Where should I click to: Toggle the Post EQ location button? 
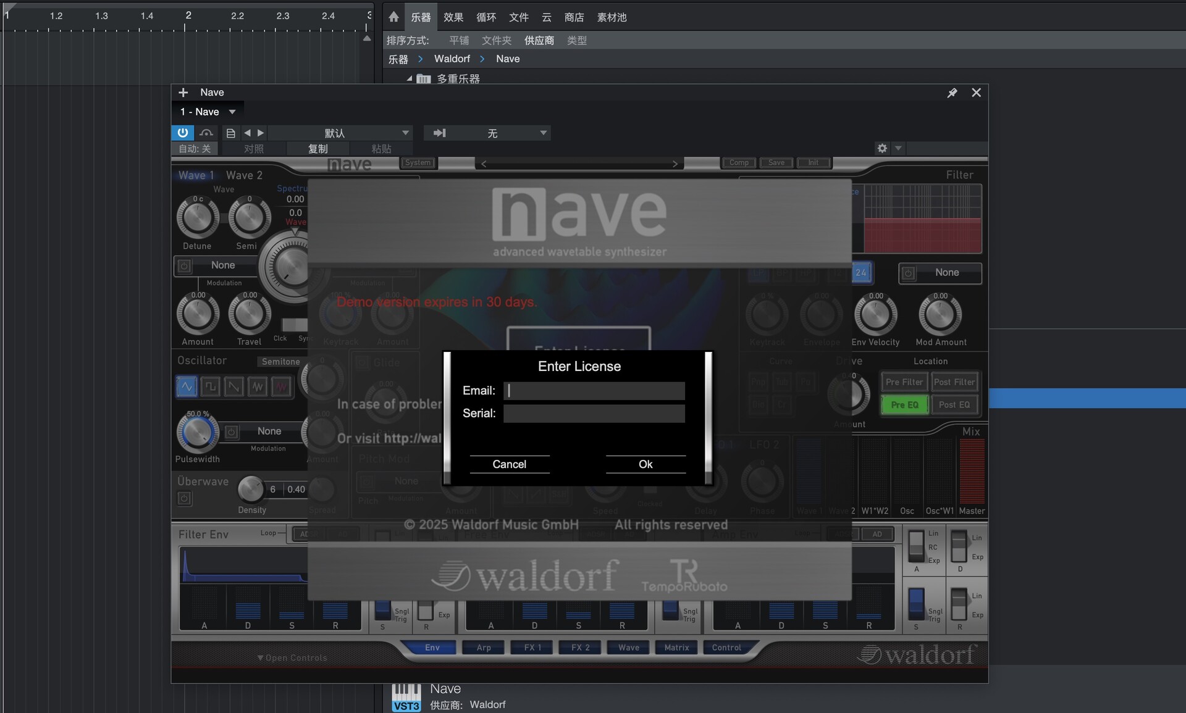coord(954,405)
